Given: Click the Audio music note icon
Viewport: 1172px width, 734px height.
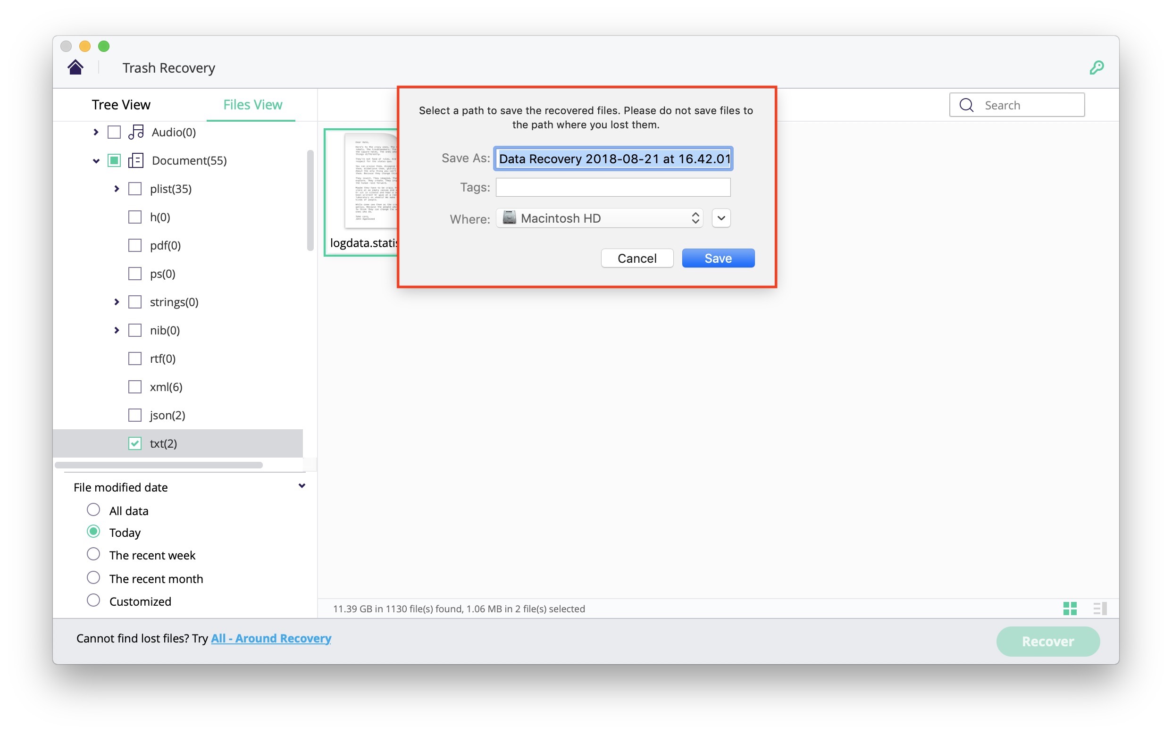Looking at the screenshot, I should (x=136, y=132).
